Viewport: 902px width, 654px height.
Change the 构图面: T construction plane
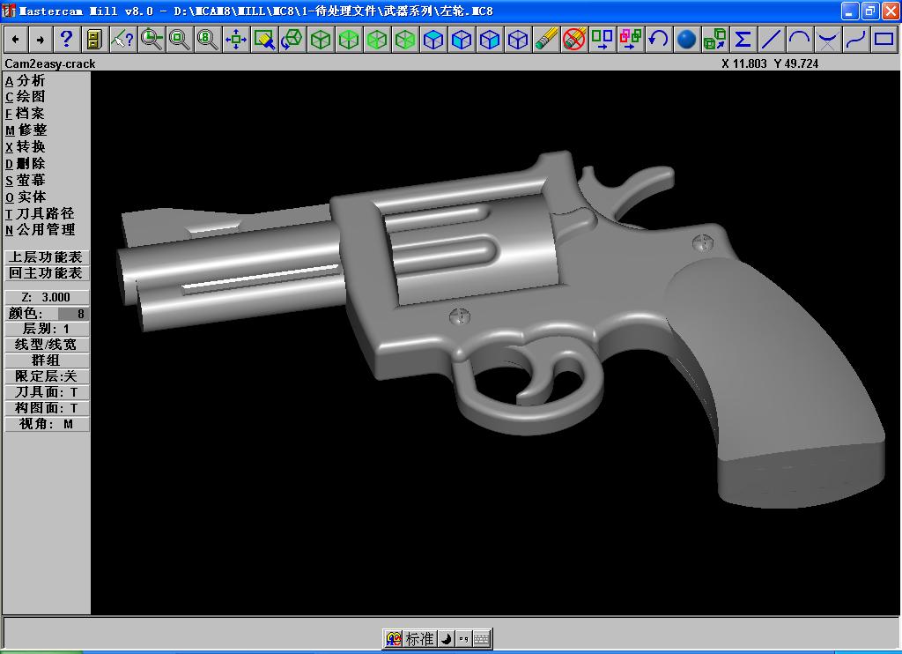pyautogui.click(x=47, y=408)
